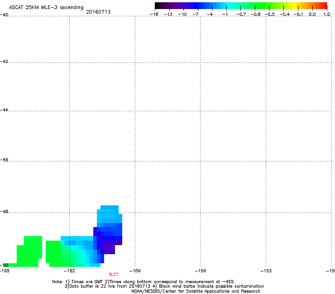Click the light blue data block near -48
The width and height of the screenshot is (335, 294).
pyautogui.click(x=110, y=214)
